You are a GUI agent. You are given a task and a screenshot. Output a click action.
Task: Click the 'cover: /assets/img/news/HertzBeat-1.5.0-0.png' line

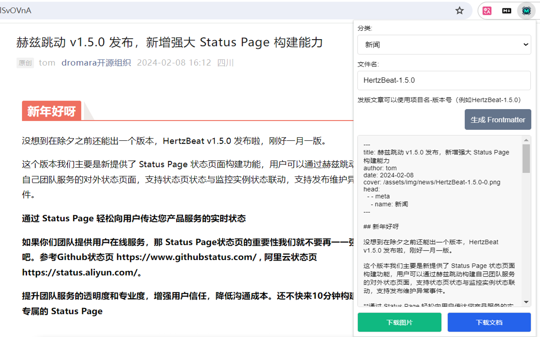click(432, 182)
